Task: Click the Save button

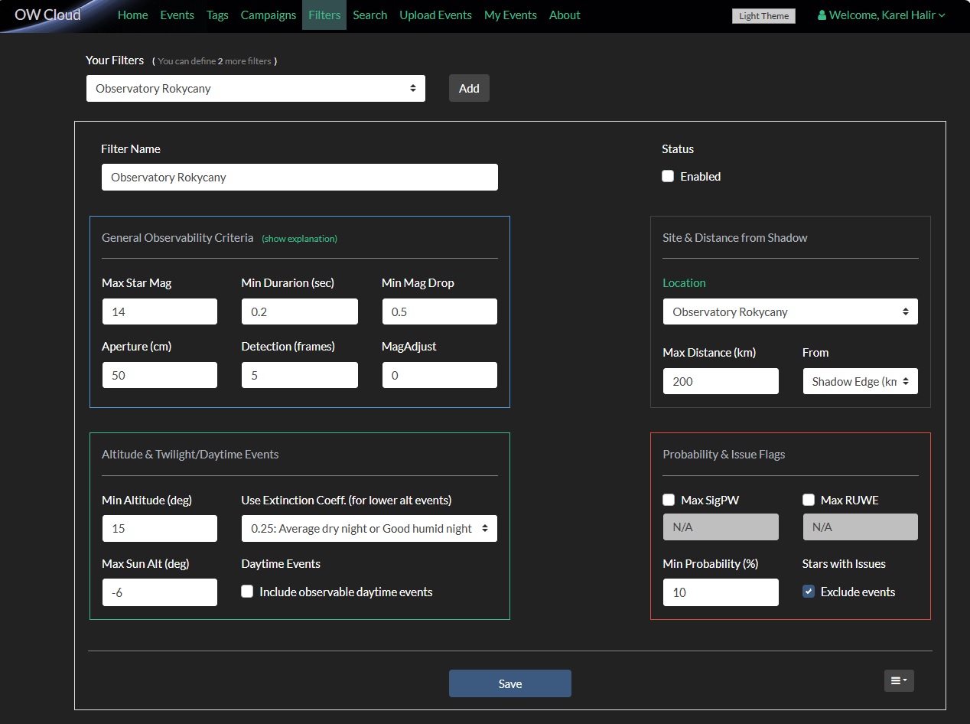Action: tap(509, 683)
